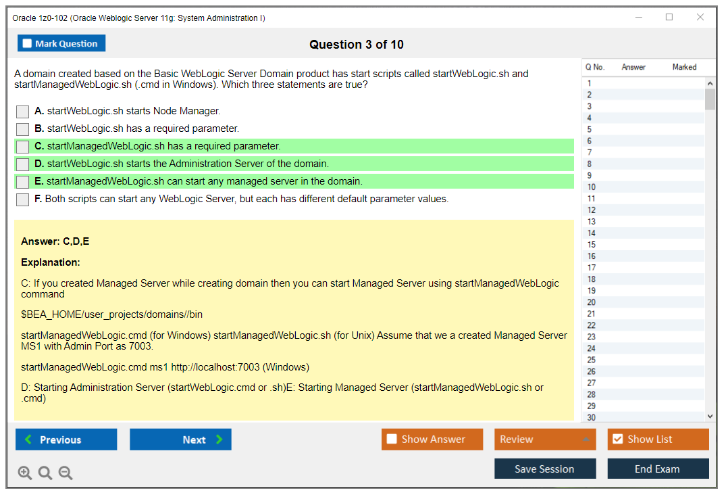The width and height of the screenshot is (726, 497).
Task: Select question 25 in the list
Action: tap(643, 360)
